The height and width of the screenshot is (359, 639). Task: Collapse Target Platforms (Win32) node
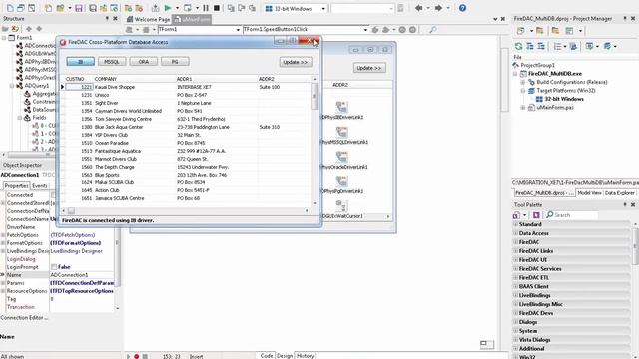click(523, 91)
